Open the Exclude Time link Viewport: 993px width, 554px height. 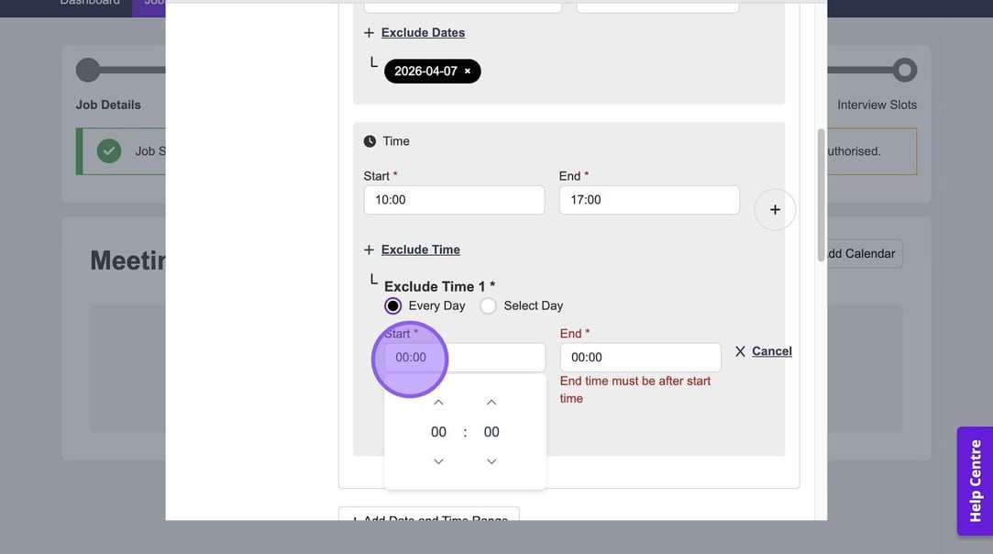click(420, 250)
